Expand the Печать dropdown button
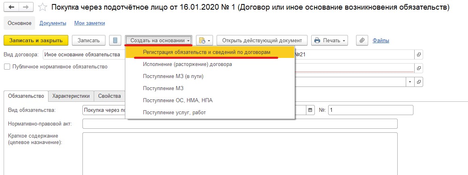This screenshot has height=175, width=468. click(x=329, y=40)
